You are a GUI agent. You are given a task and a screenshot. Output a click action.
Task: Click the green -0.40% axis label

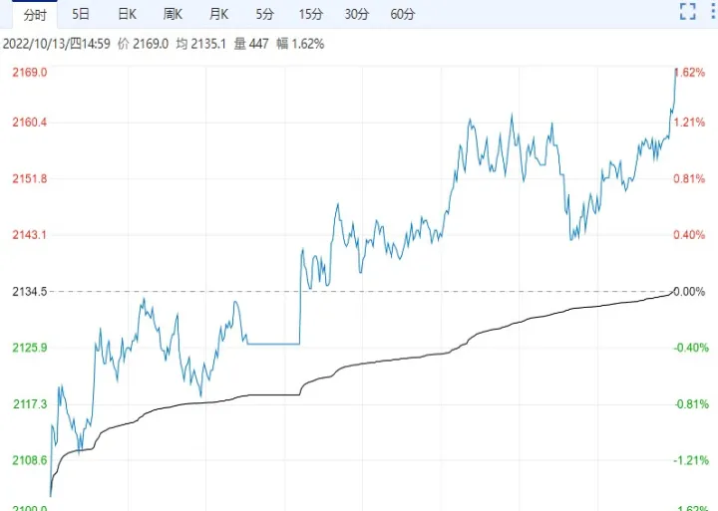[x=690, y=348]
